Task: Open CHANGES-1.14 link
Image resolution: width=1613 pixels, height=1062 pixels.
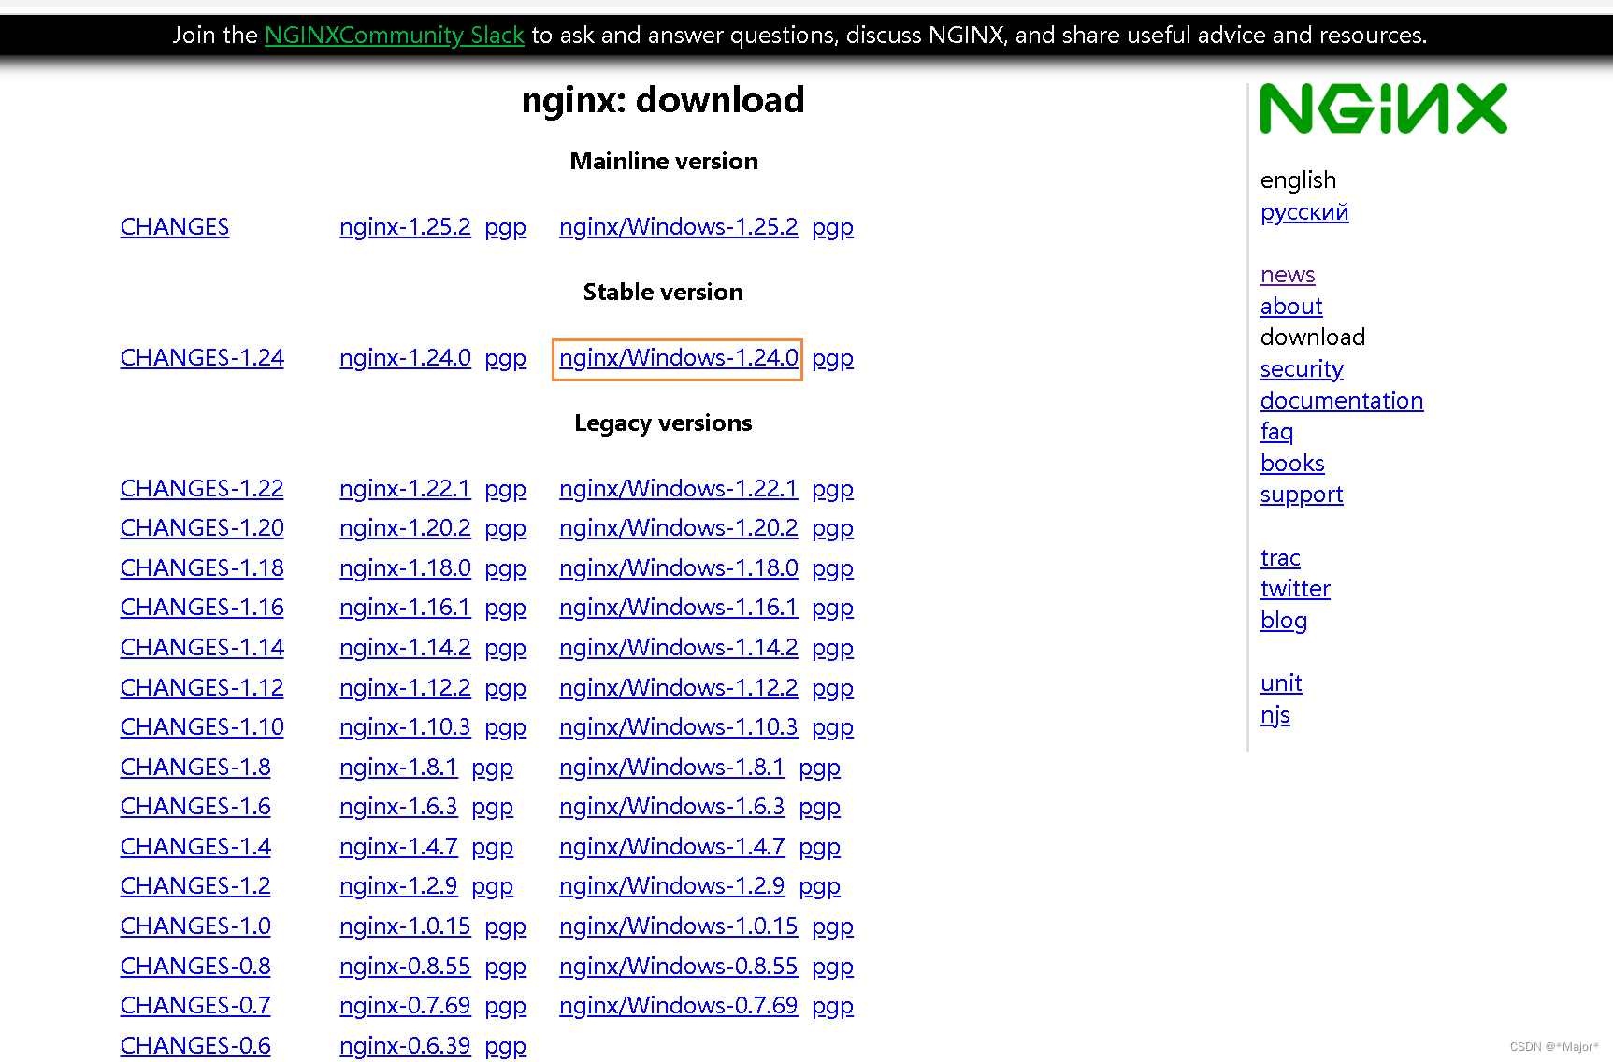Action: click(202, 648)
